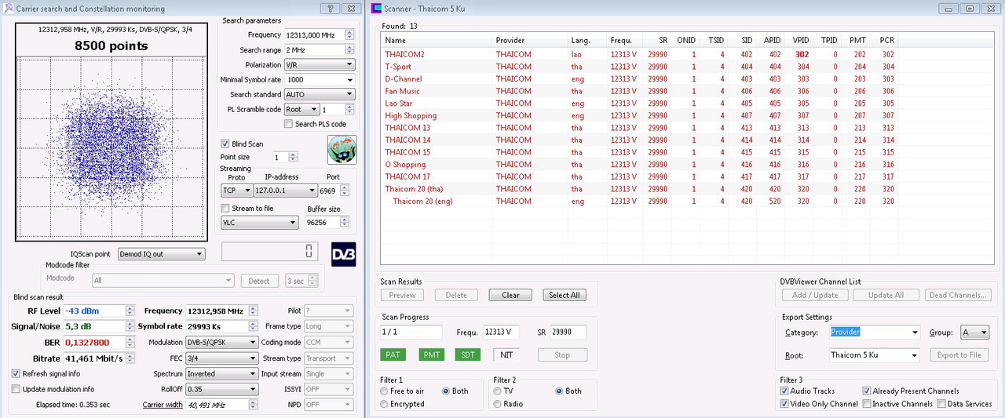
Task: Enable Stream to file checkbox
Action: 225,208
